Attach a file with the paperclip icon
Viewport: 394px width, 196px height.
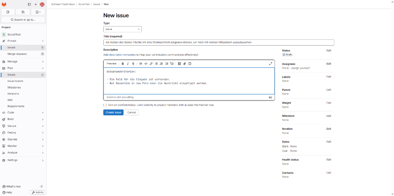click(185, 64)
